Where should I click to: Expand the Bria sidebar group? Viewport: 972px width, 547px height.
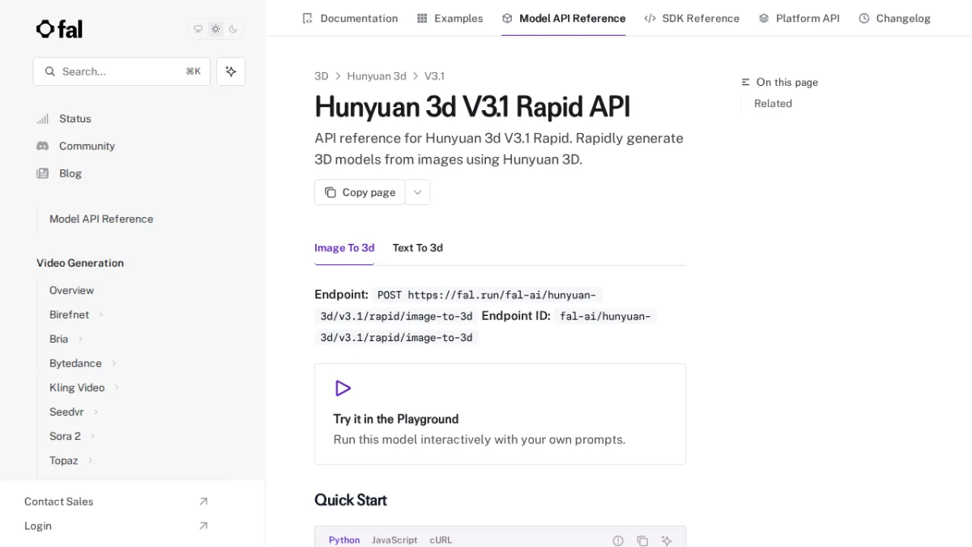tap(66, 339)
